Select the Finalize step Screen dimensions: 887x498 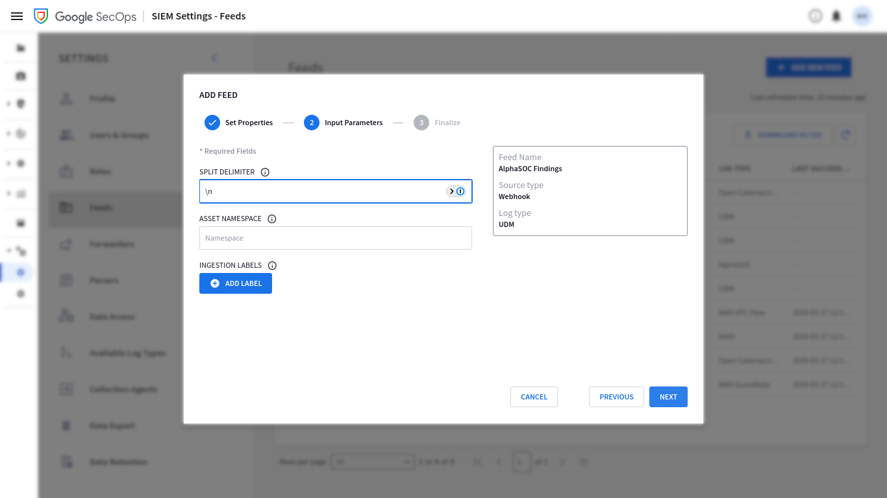pyautogui.click(x=421, y=122)
